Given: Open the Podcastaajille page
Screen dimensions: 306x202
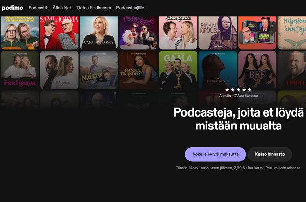Looking at the screenshot, I should (130, 8).
